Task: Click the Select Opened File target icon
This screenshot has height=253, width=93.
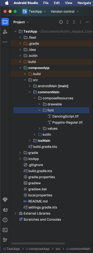Action: point(61,22)
